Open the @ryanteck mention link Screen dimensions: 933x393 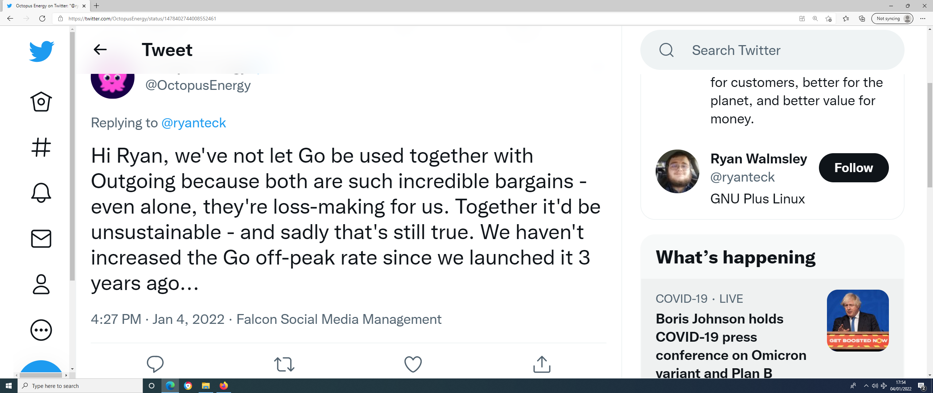coord(194,123)
